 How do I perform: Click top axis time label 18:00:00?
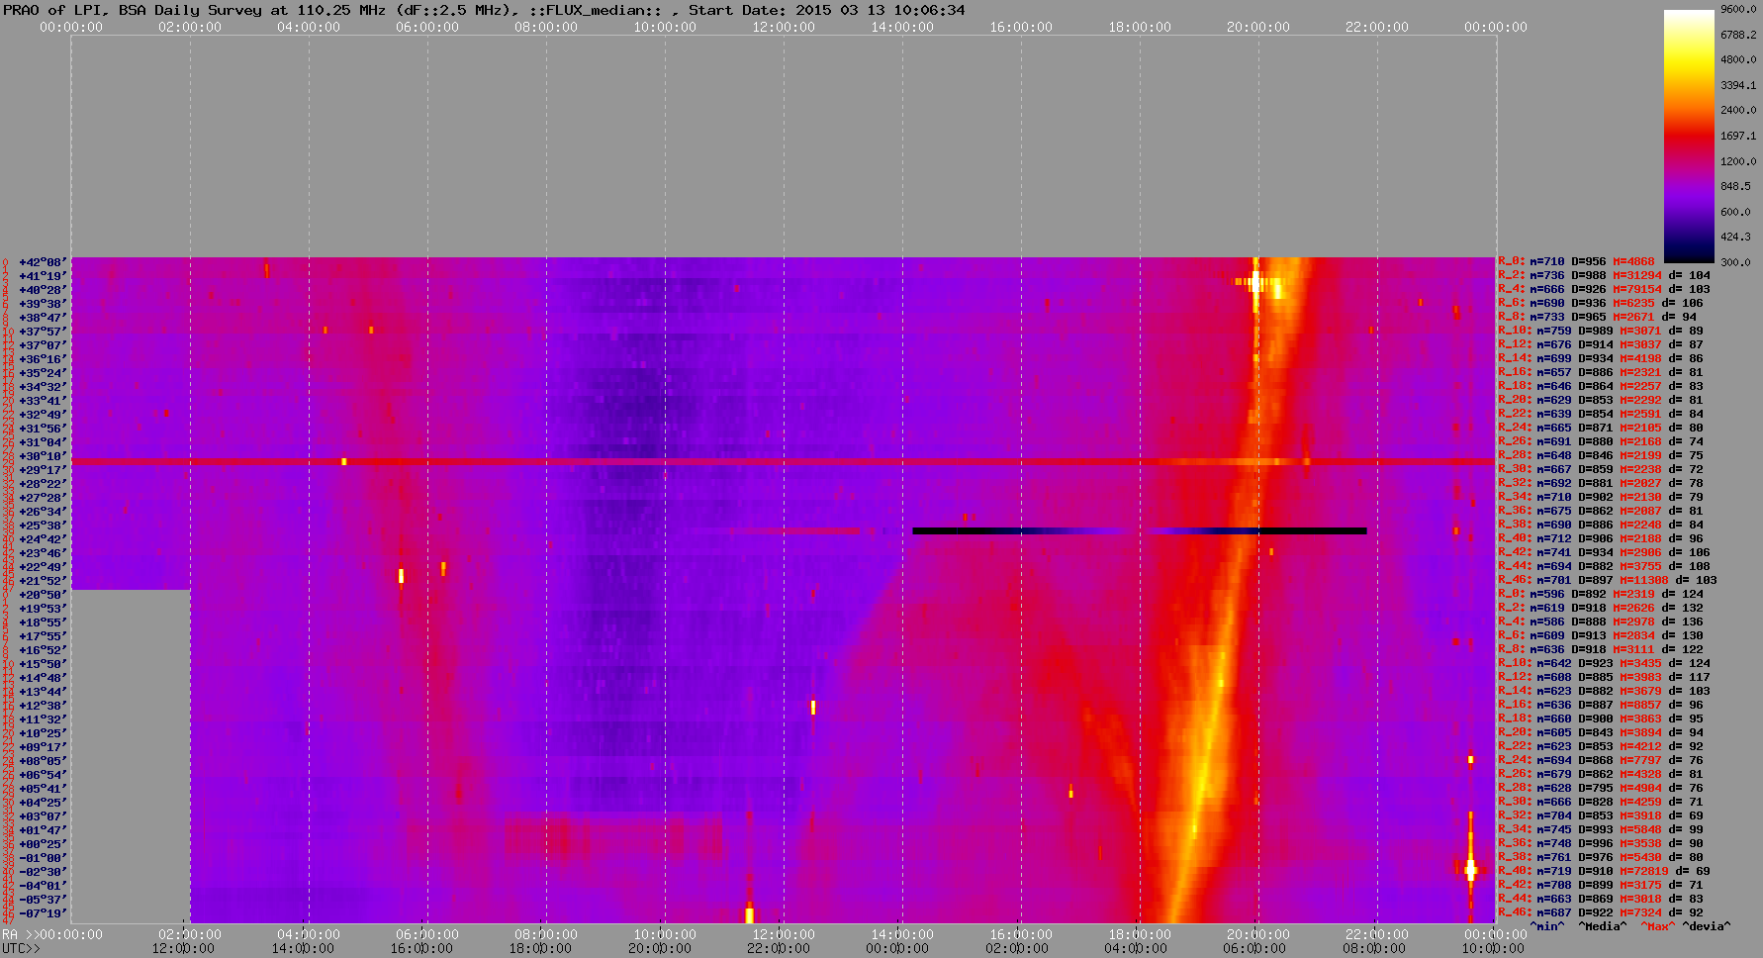[1140, 27]
